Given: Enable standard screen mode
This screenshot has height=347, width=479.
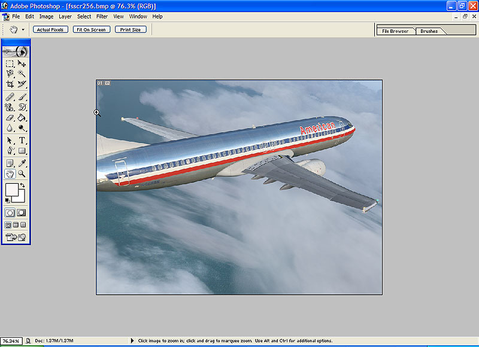Looking at the screenshot, I should [x=8, y=225].
